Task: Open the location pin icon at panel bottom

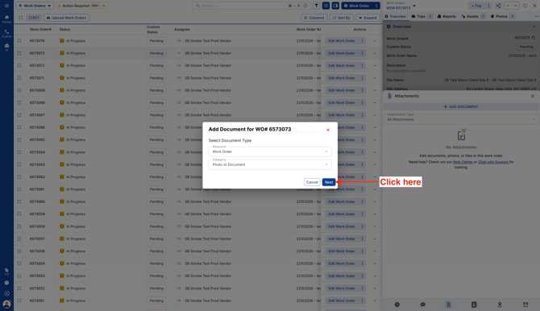Action: click(500, 305)
